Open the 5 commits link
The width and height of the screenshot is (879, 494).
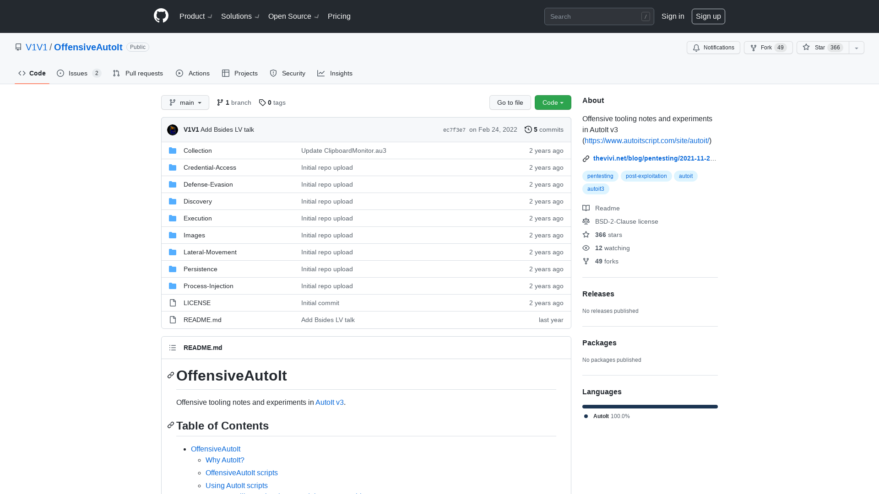click(544, 129)
